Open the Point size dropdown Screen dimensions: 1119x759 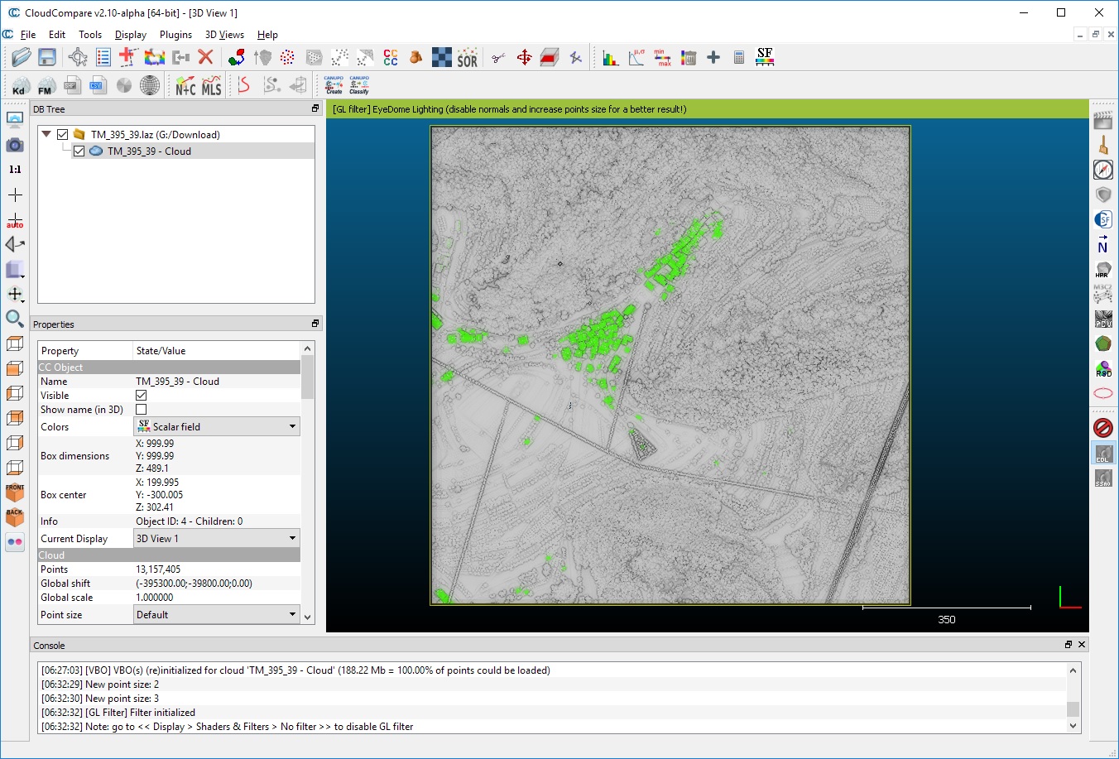[217, 614]
